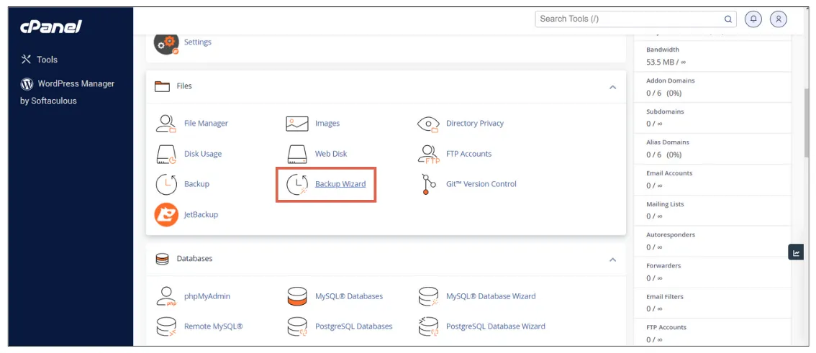
Task: Open the user account icon
Action: coord(779,19)
